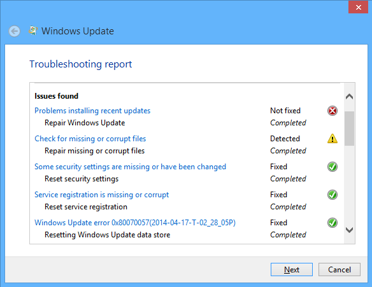
Task: Click the back arrow in the title bar
Action: (14, 31)
